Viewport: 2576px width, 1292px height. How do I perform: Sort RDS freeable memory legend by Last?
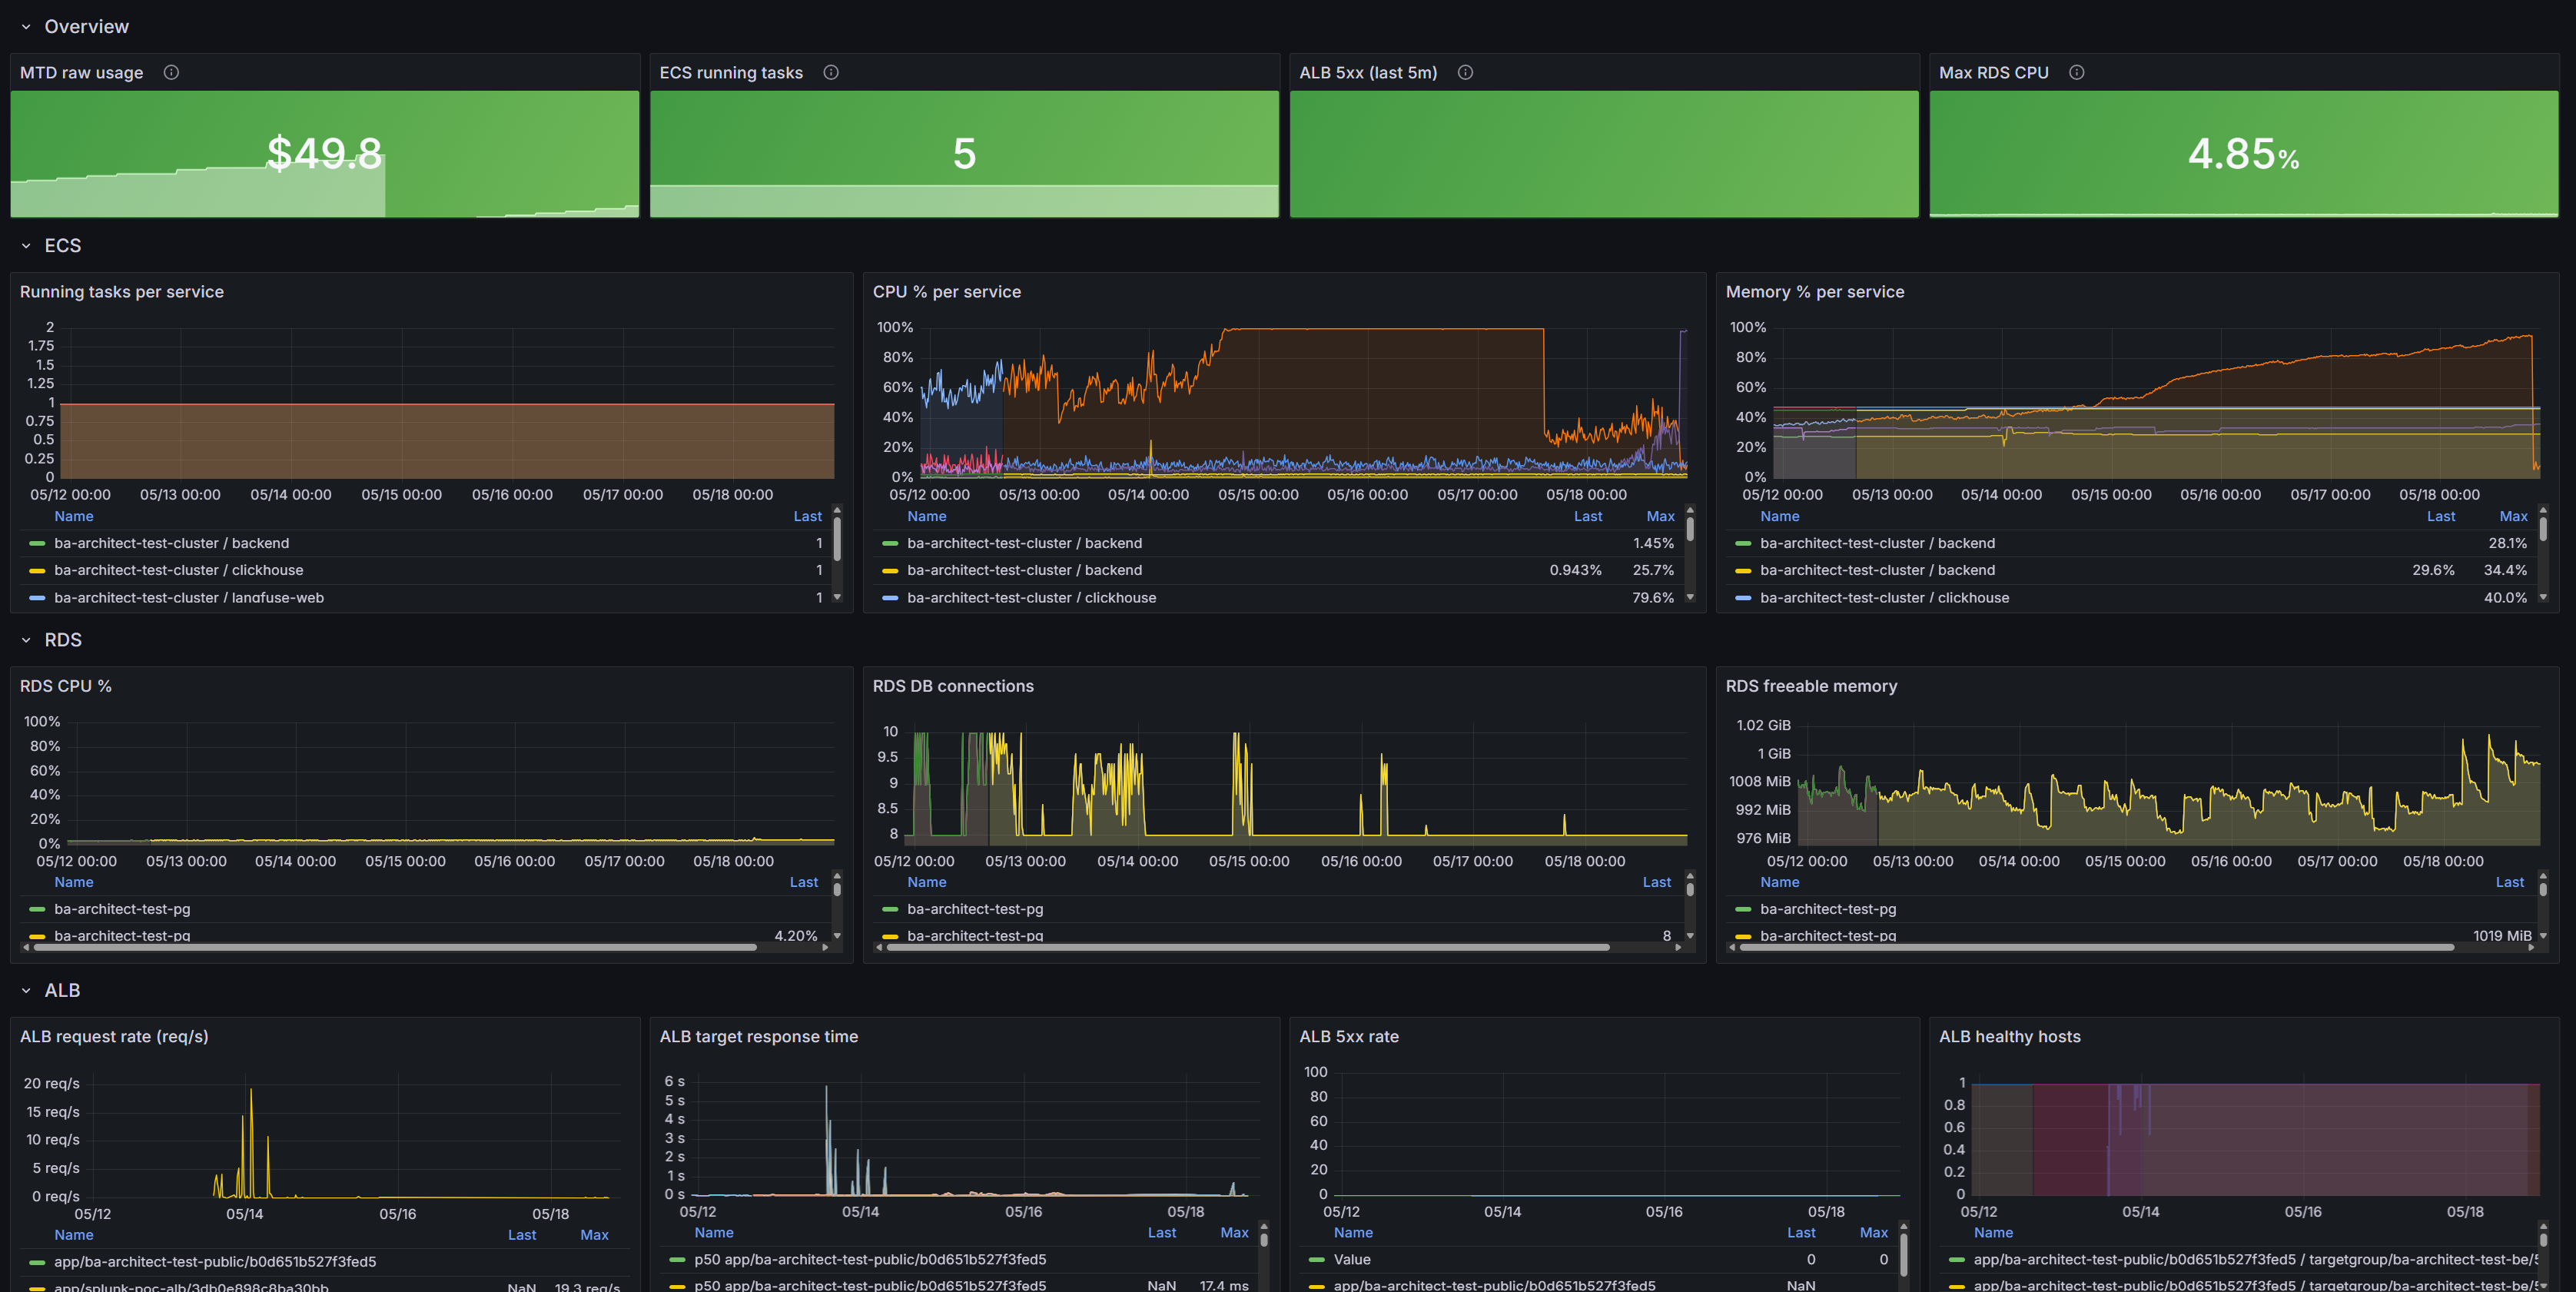[2510, 882]
